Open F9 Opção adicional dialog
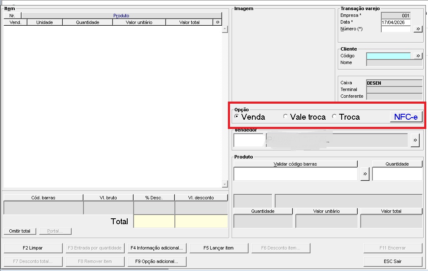Viewport: 428px width, 271px height. tap(157, 261)
